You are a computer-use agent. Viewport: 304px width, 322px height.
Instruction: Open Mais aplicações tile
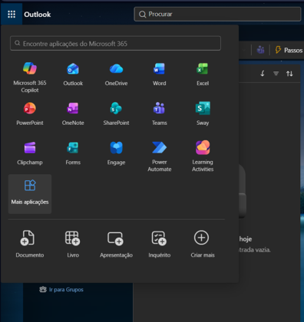tap(30, 194)
